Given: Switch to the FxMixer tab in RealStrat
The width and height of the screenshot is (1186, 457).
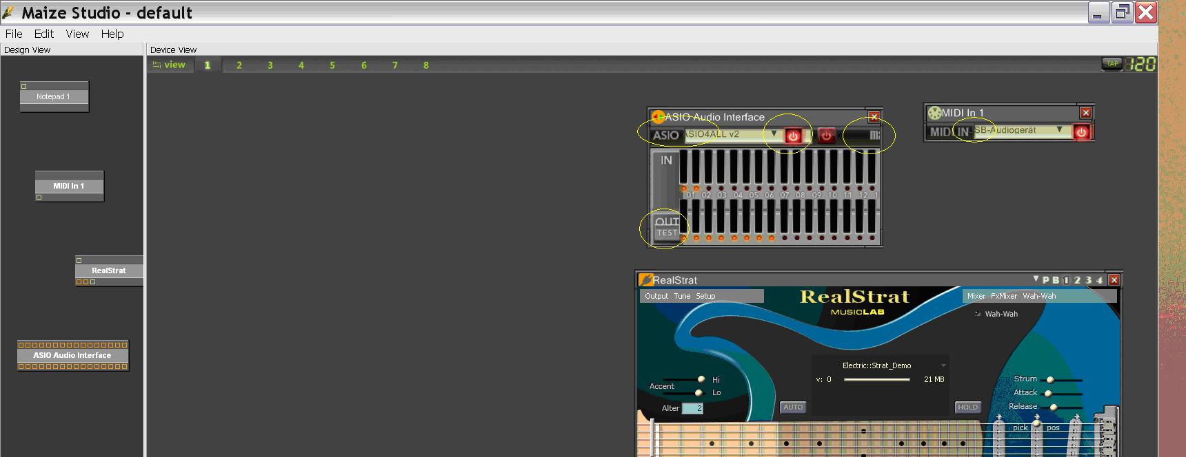Looking at the screenshot, I should click(x=1004, y=296).
